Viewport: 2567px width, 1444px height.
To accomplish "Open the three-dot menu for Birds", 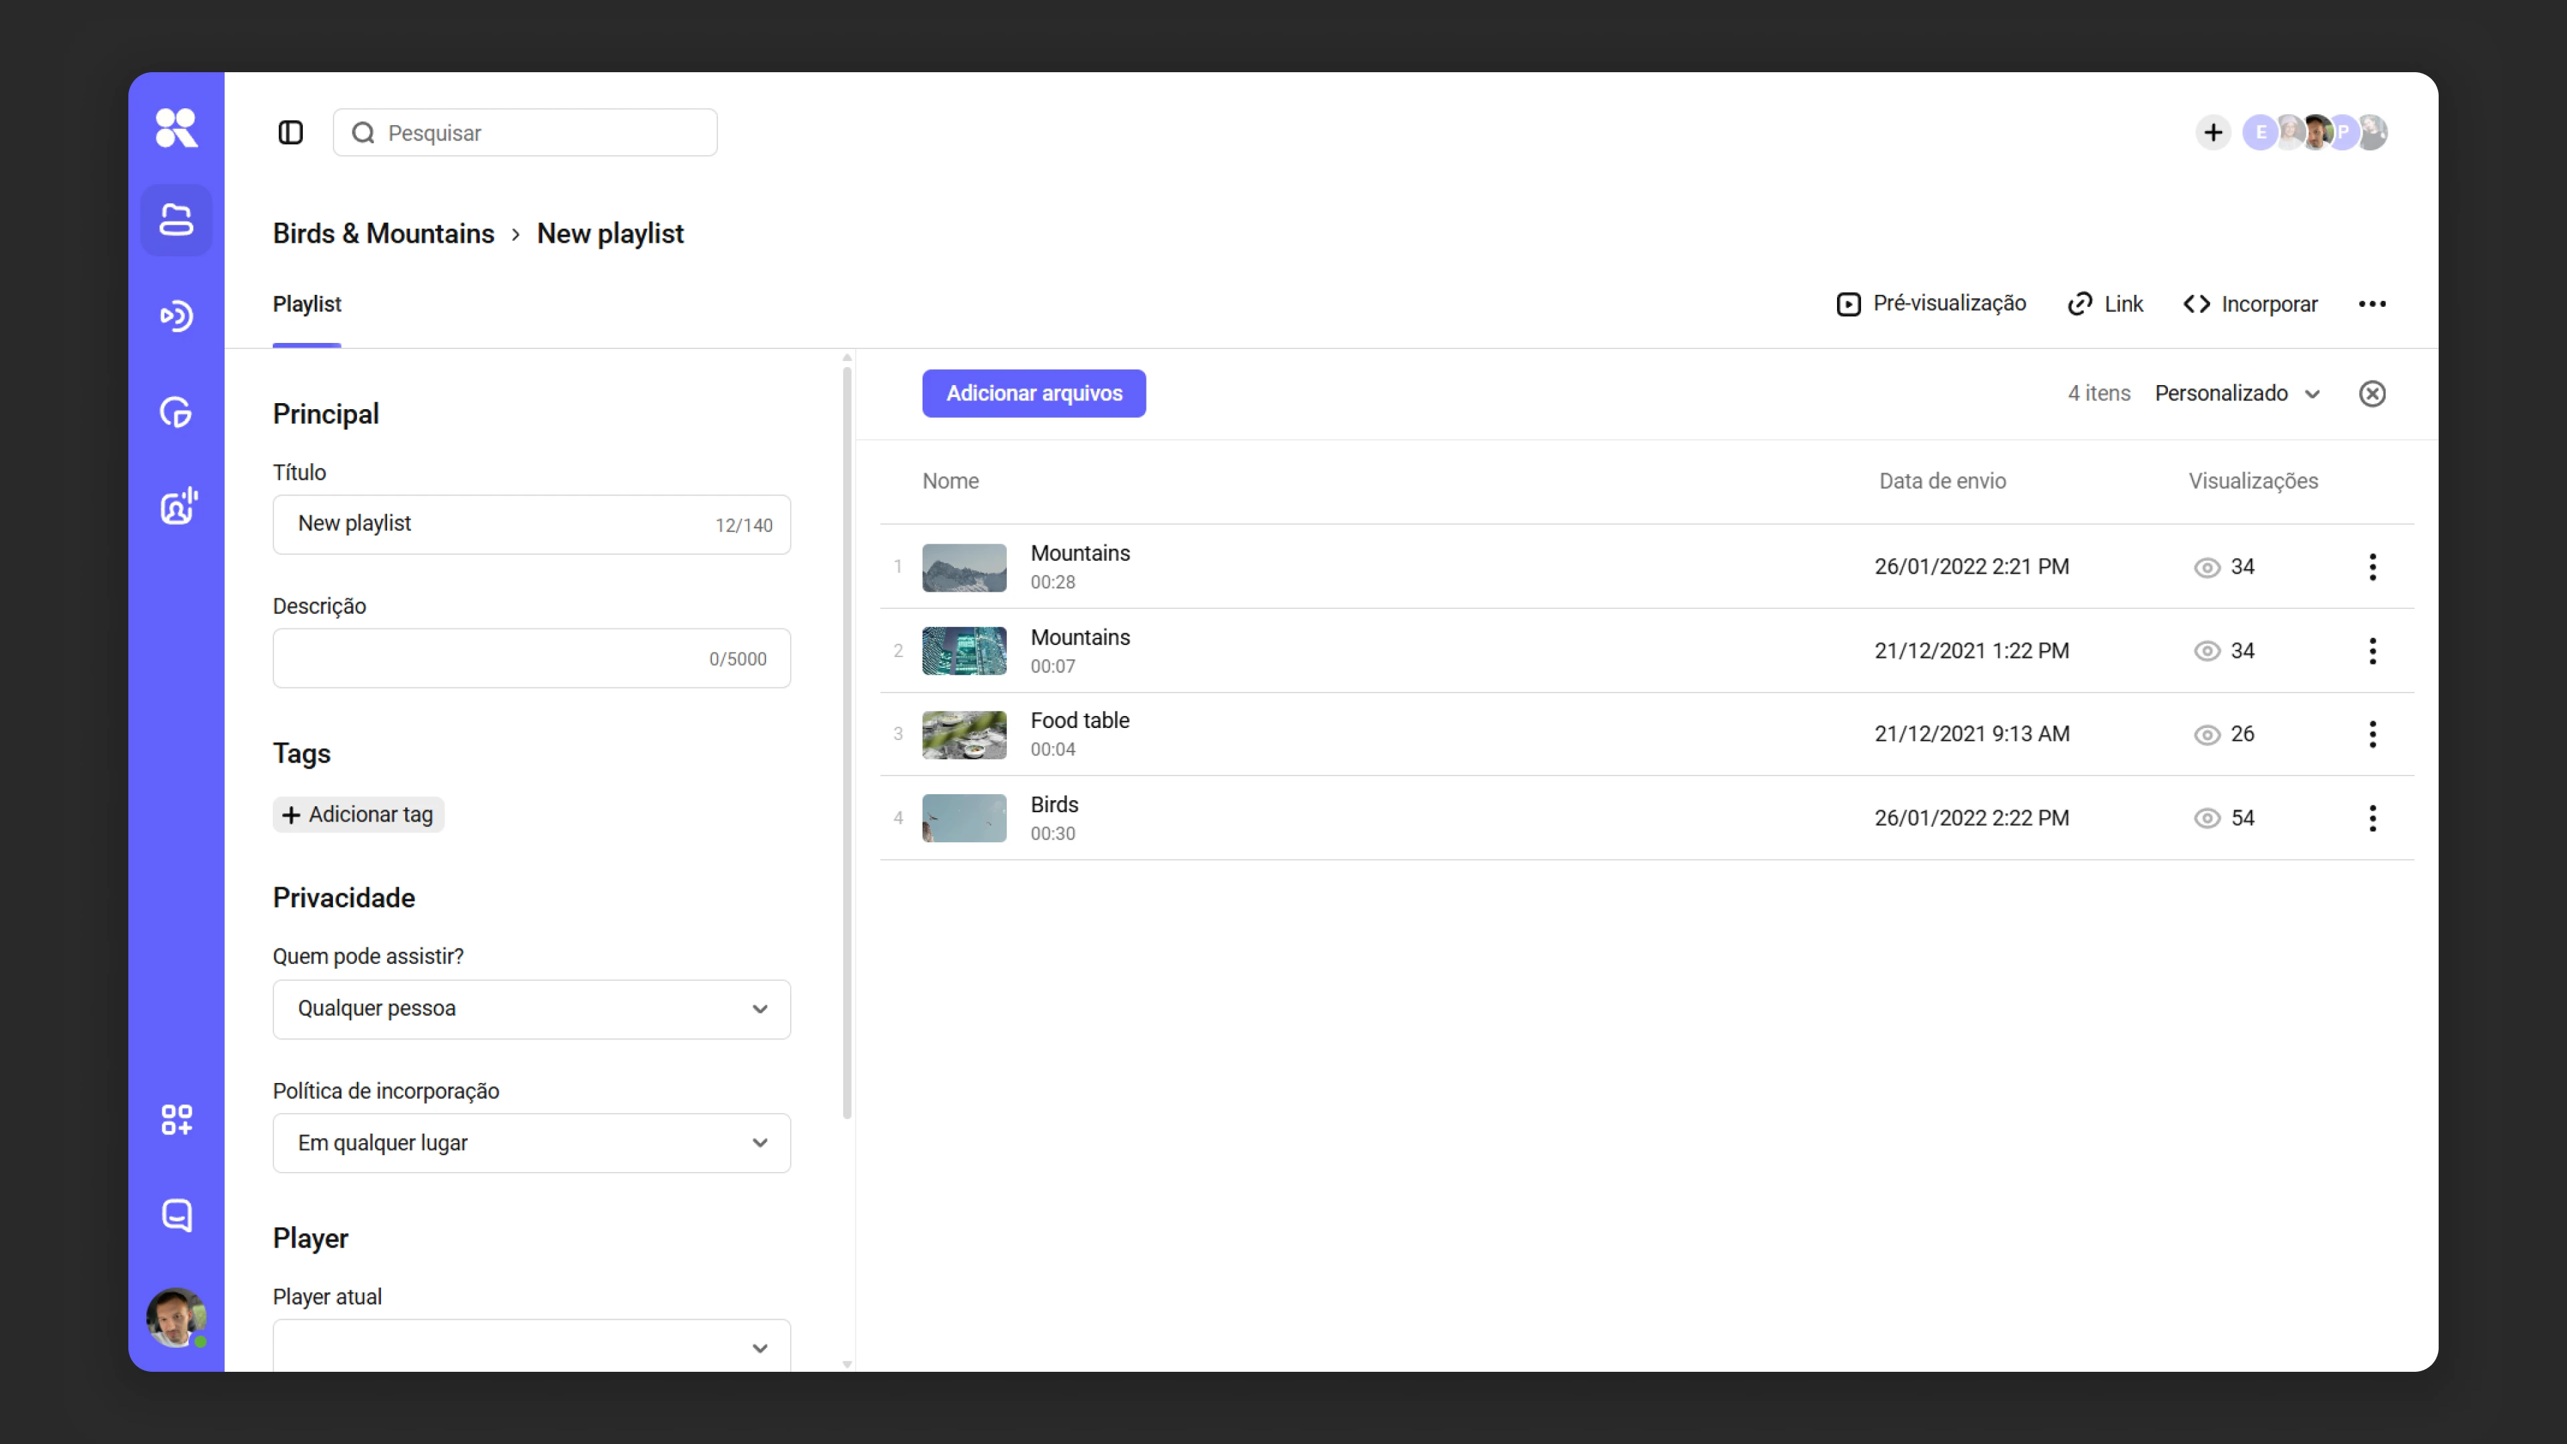I will (x=2372, y=818).
